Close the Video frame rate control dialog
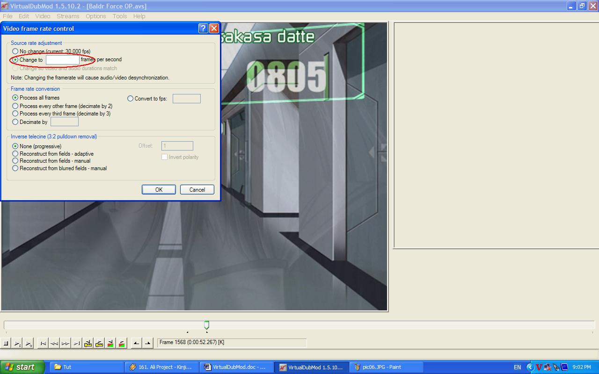This screenshot has height=374, width=599. point(214,29)
